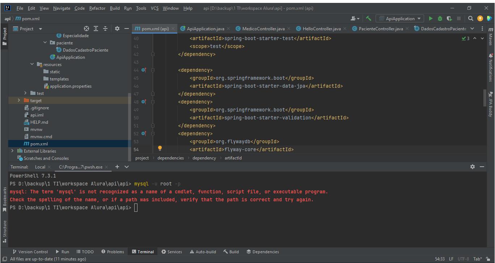Open Project panel options gear
495x263 pixels.
click(117, 29)
